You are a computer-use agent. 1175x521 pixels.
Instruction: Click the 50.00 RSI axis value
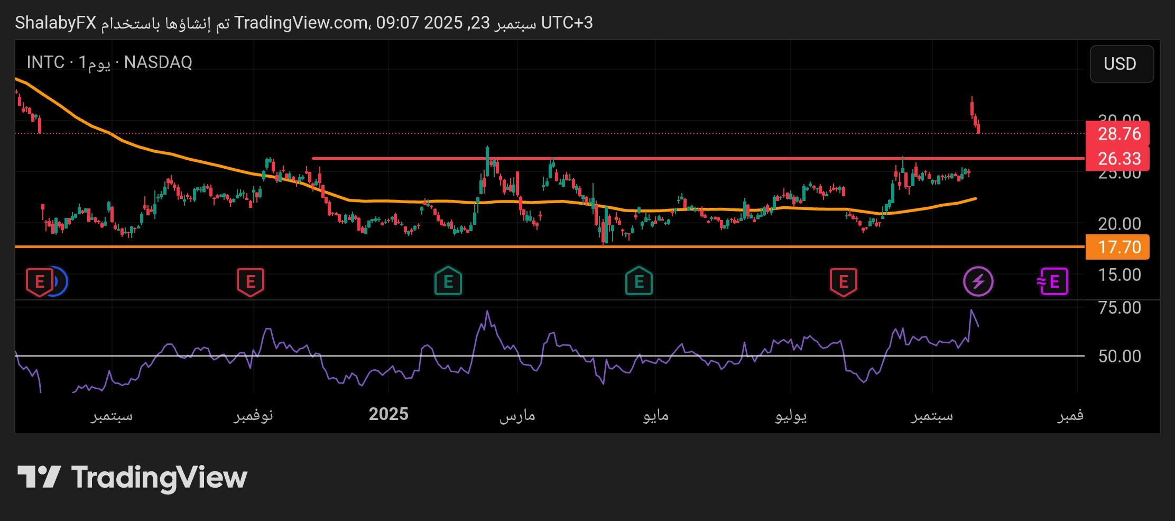point(1120,356)
